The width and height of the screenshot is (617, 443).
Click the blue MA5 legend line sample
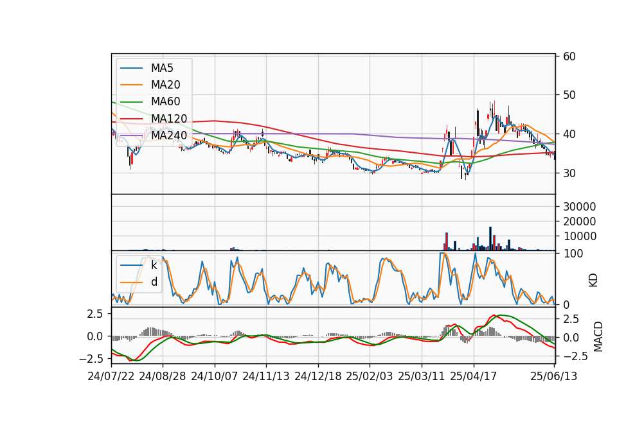tap(131, 69)
